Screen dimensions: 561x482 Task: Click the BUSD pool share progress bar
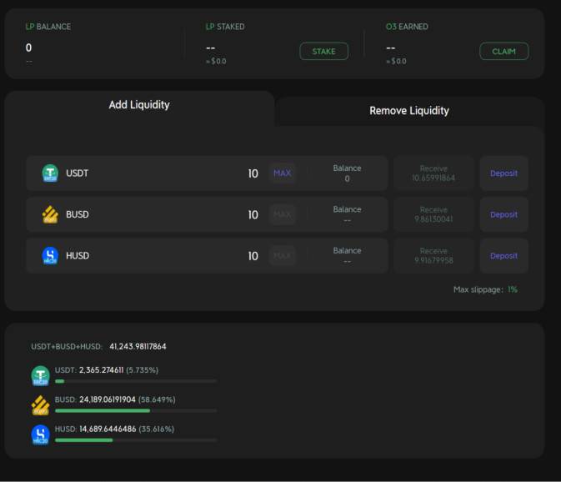point(135,410)
